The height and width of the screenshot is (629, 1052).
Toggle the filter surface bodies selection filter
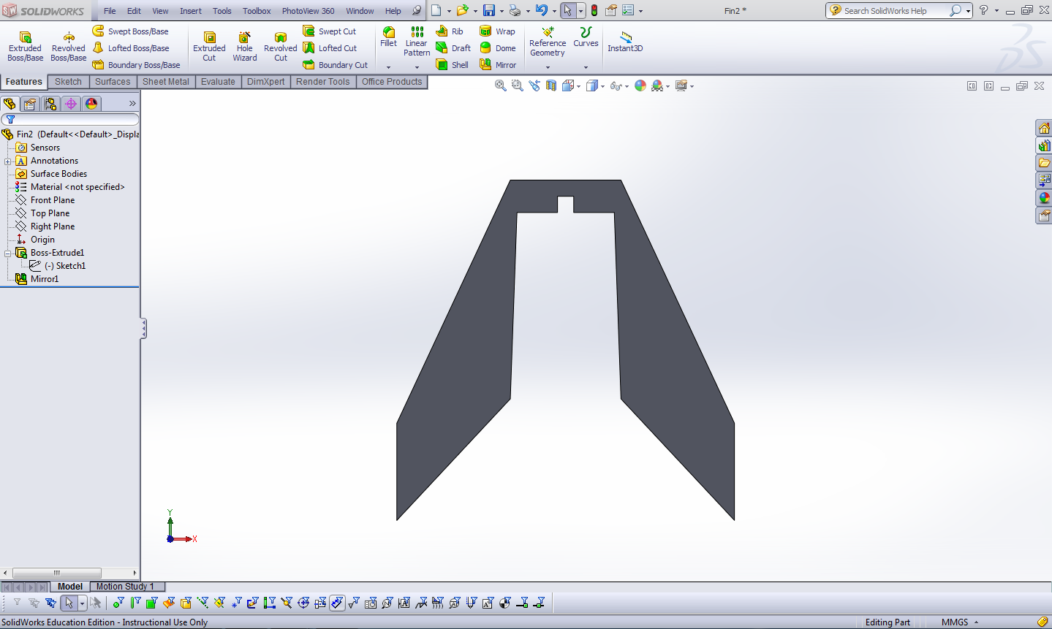pos(169,603)
